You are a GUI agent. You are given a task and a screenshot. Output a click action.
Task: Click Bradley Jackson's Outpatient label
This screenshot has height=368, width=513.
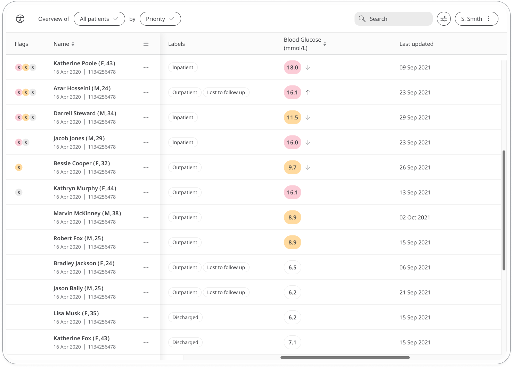pyautogui.click(x=185, y=267)
